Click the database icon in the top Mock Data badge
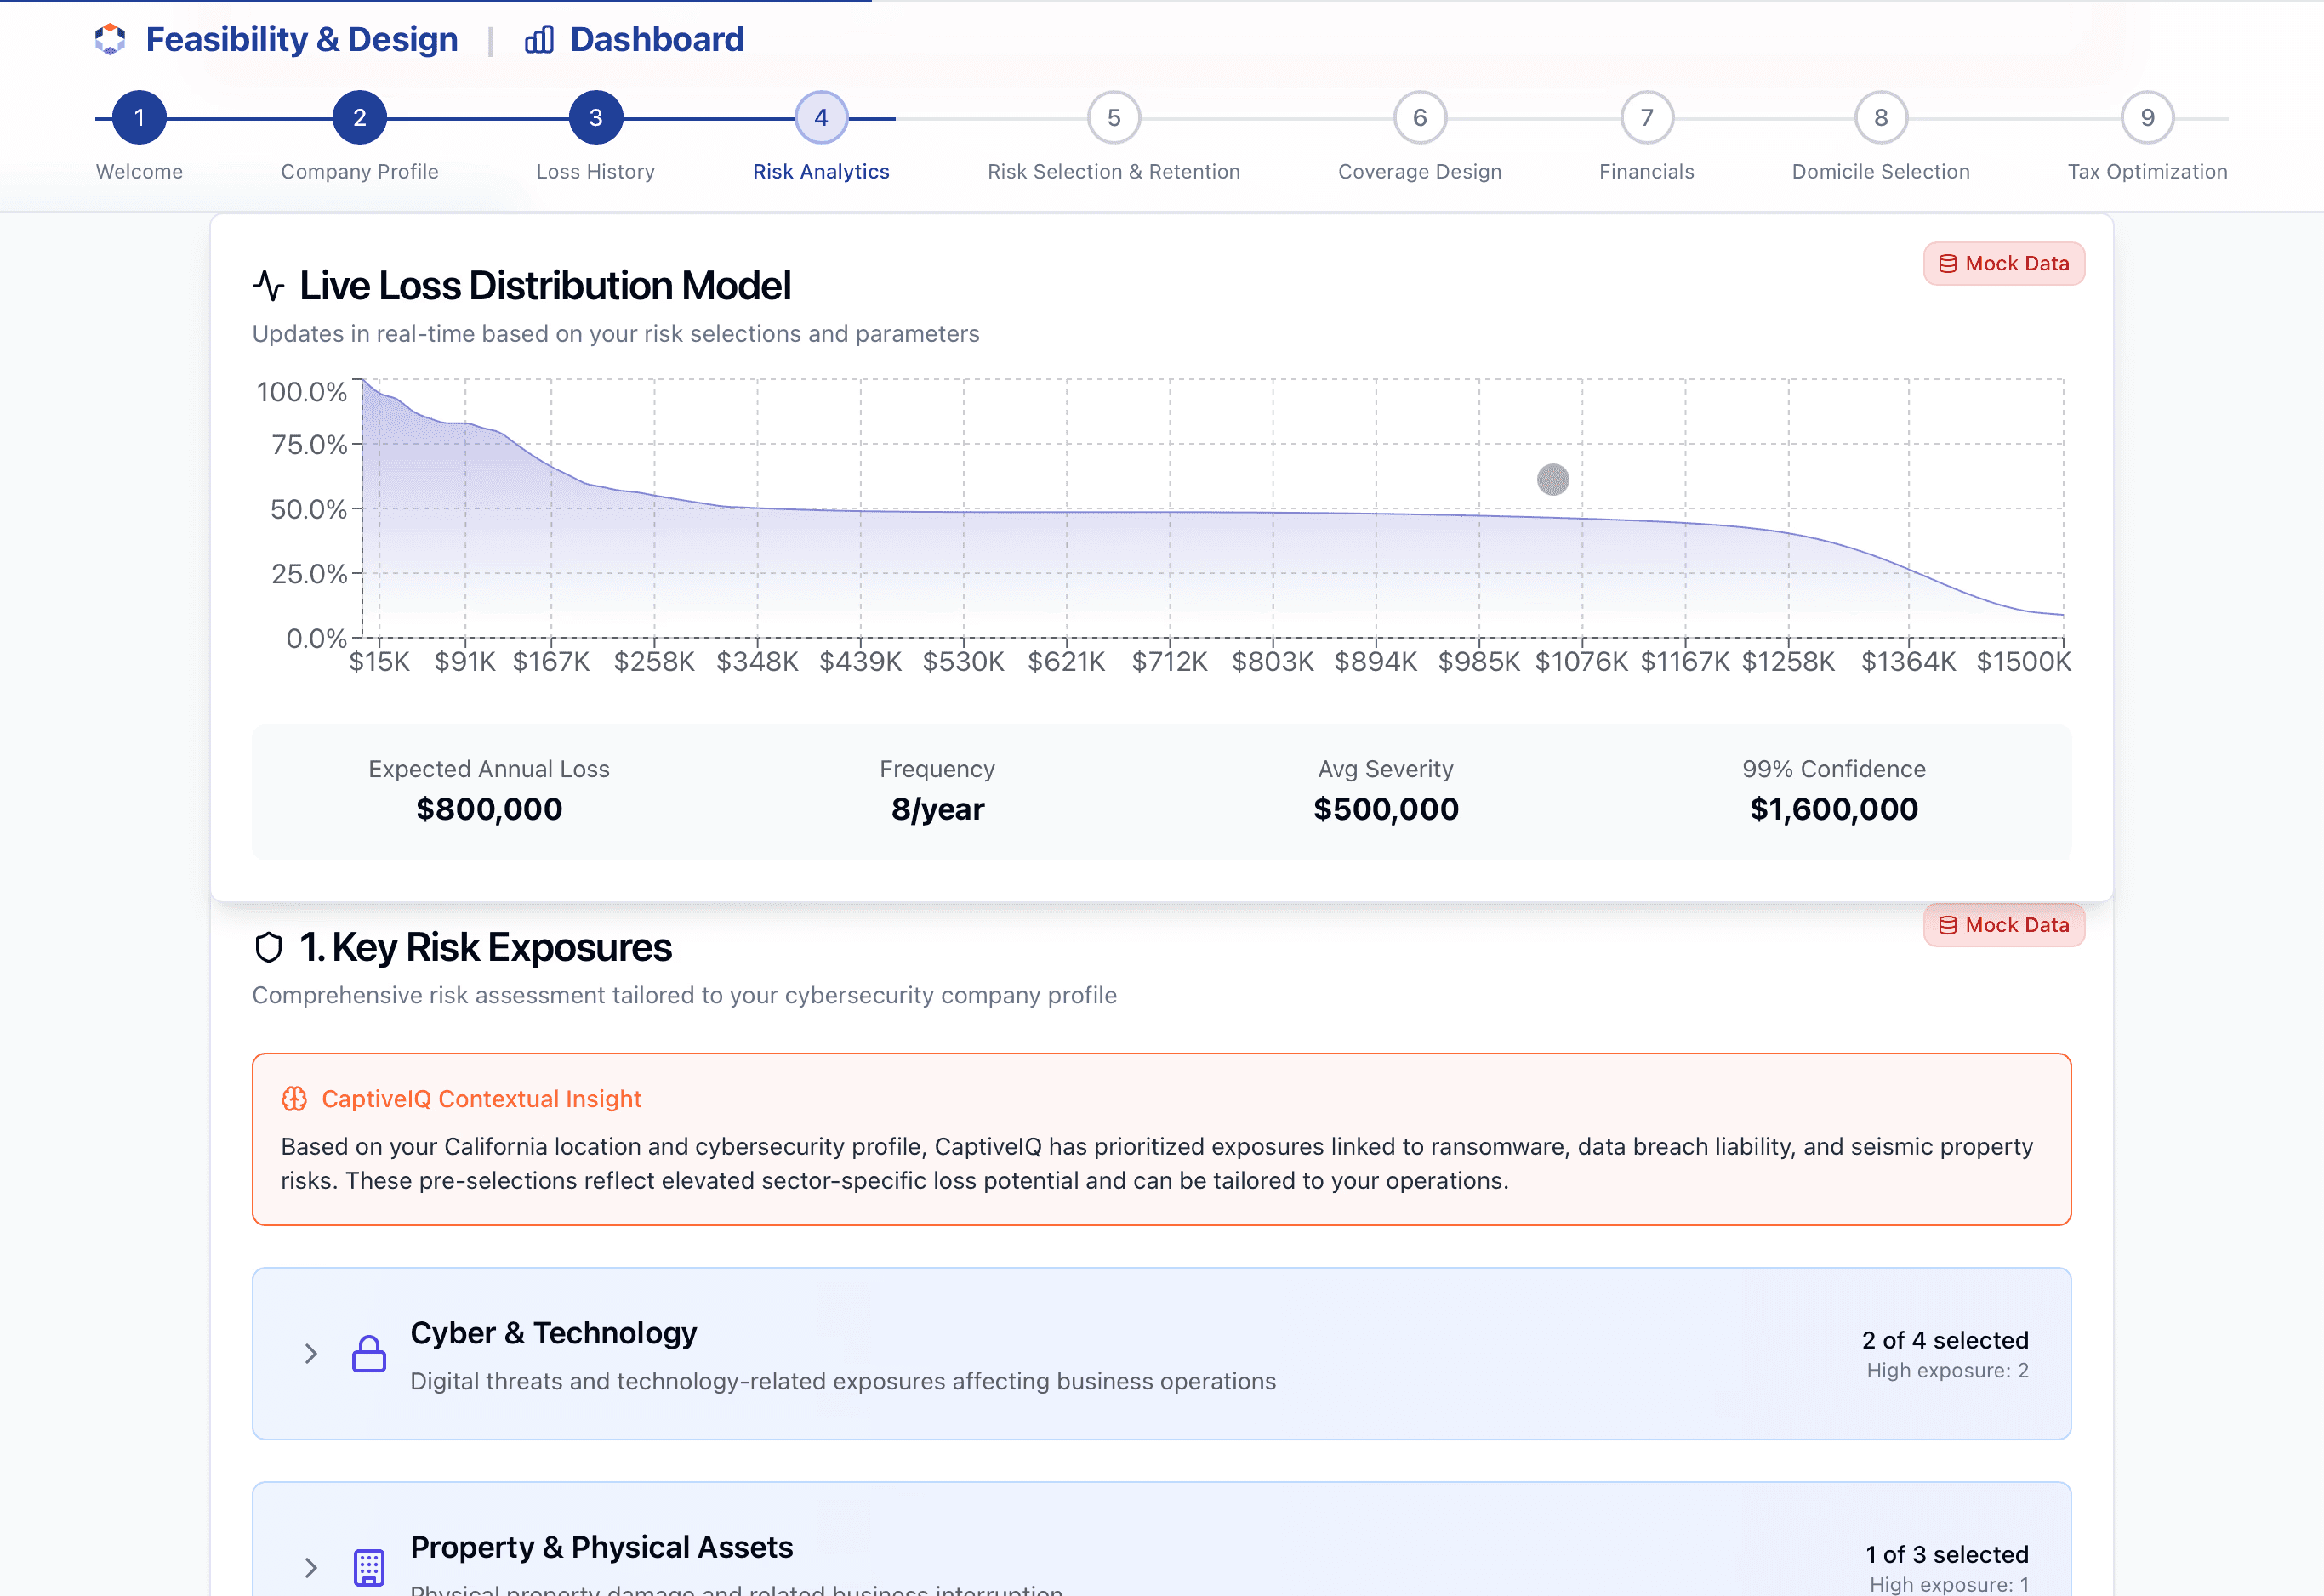Viewport: 2324px width, 1596px height. (x=1947, y=264)
